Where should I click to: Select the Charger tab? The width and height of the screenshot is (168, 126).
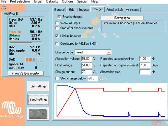pyautogui.click(x=98, y=9)
